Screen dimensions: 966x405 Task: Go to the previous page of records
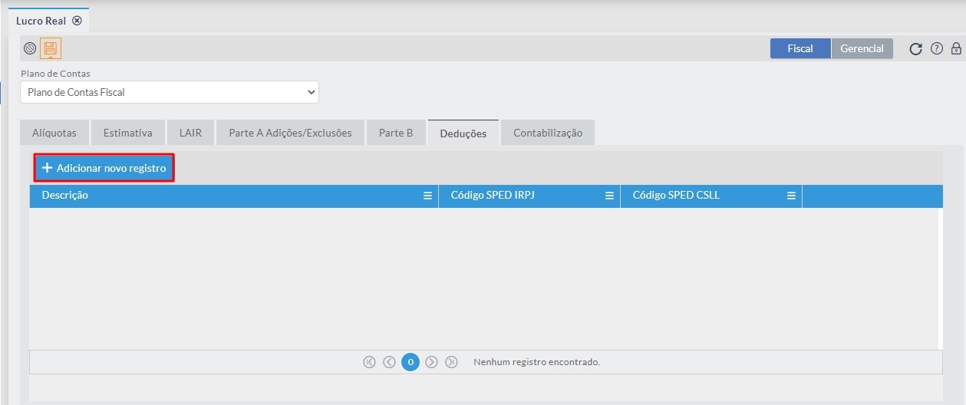tap(389, 362)
